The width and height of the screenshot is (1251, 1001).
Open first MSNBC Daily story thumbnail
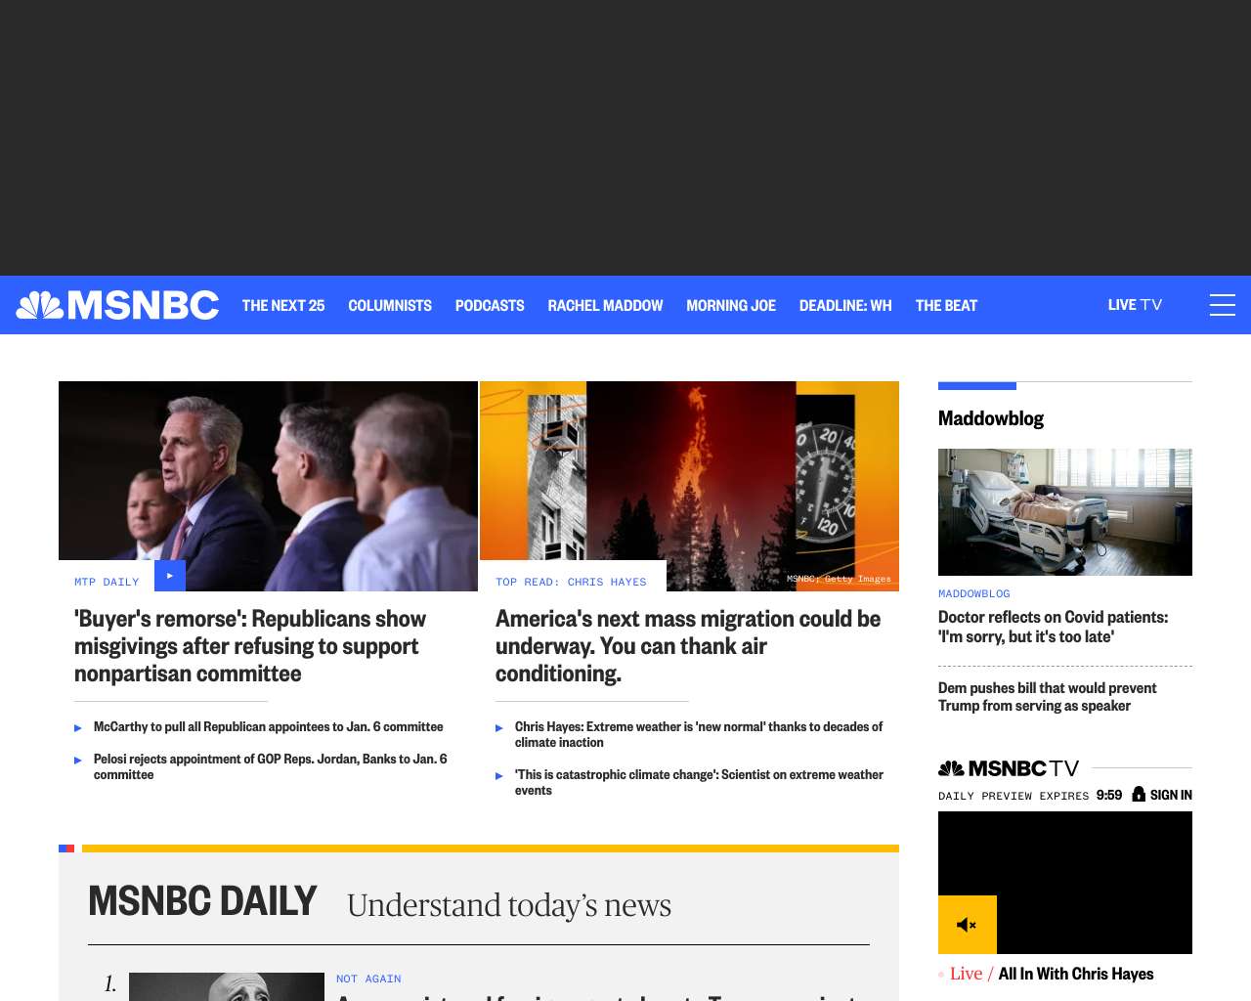(227, 986)
